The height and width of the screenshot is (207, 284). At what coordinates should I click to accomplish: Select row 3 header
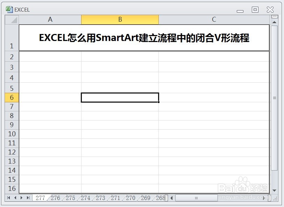[x=12, y=67]
